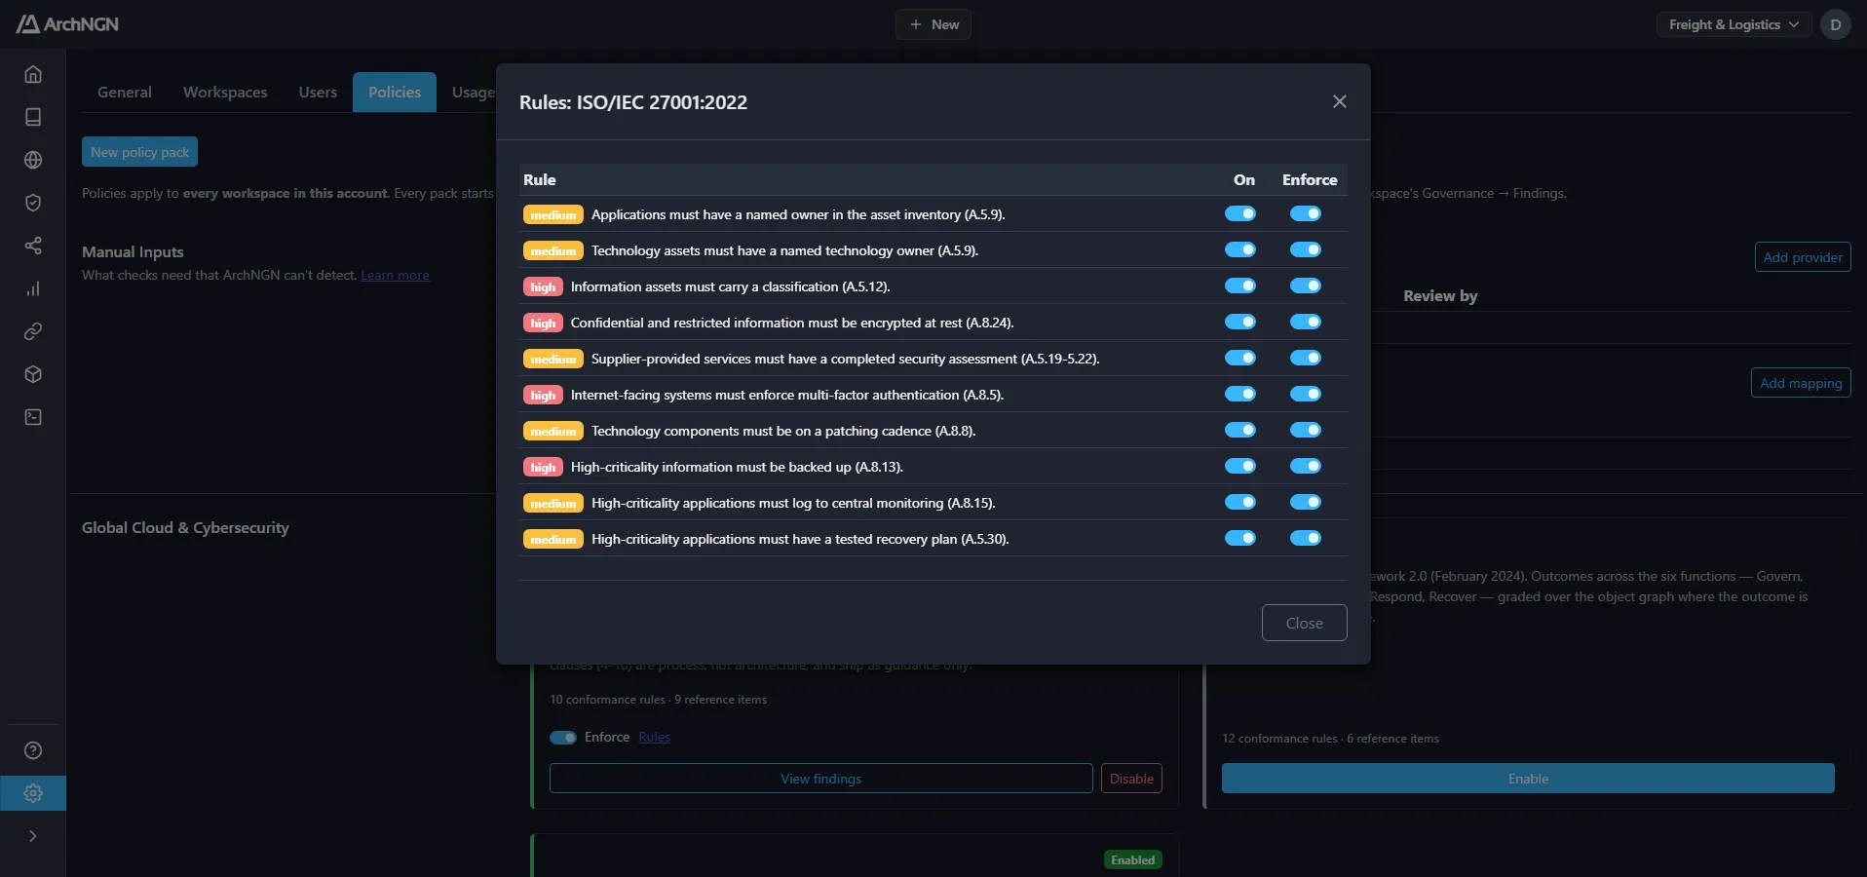Toggle On for supplier security assessment rule
This screenshot has width=1867, height=877.
click(1240, 358)
